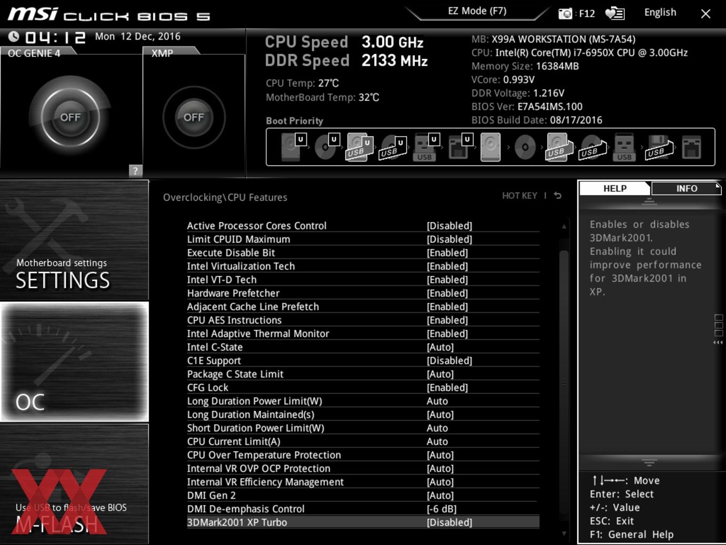The width and height of the screenshot is (726, 545).
Task: Open Active Processor Cores Control [Disabled] options
Action: click(449, 226)
